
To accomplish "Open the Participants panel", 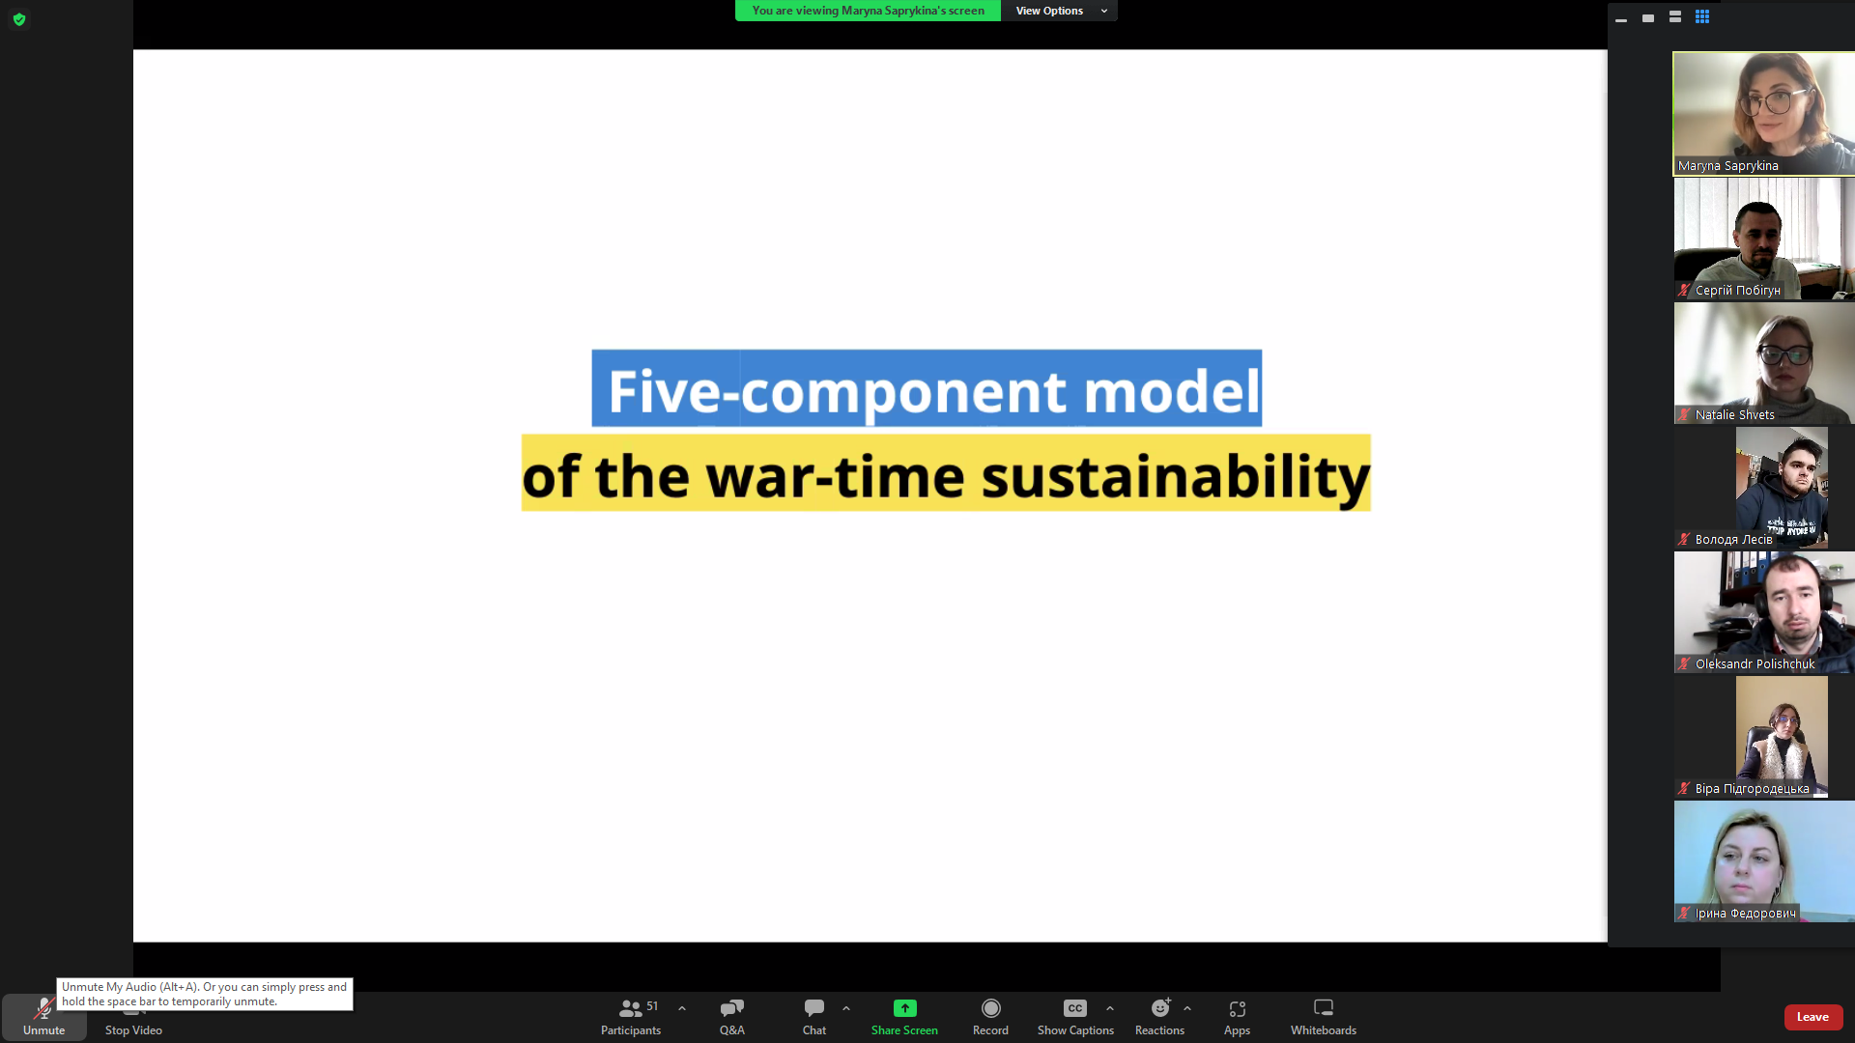I will point(630,1016).
